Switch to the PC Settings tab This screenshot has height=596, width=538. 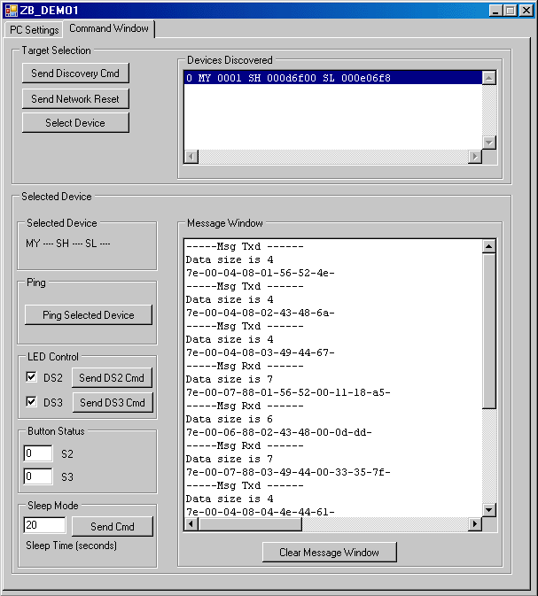[35, 29]
